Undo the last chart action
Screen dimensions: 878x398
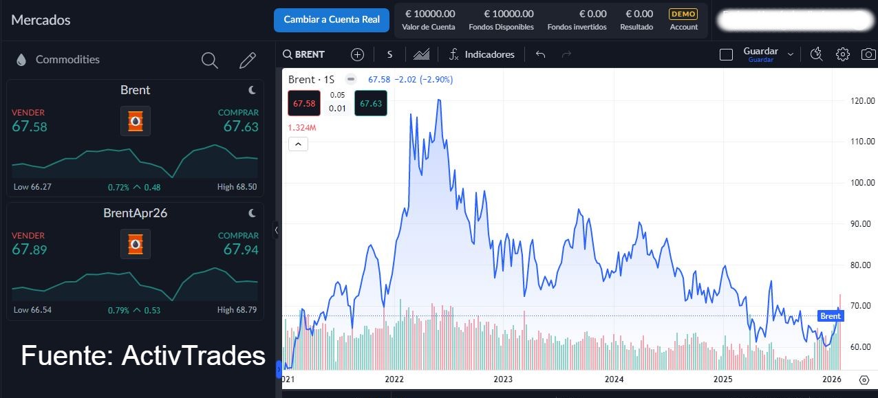tap(540, 54)
